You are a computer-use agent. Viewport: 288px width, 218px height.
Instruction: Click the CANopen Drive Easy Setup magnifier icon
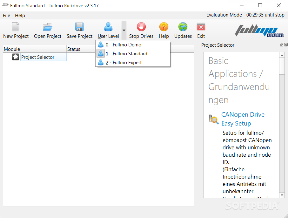pyautogui.click(x=214, y=119)
